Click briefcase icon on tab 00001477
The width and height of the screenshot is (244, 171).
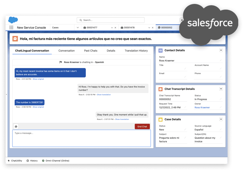pos(85,28)
